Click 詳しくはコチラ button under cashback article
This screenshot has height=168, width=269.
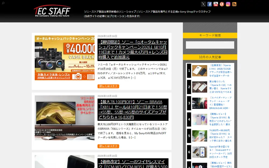(108, 86)
